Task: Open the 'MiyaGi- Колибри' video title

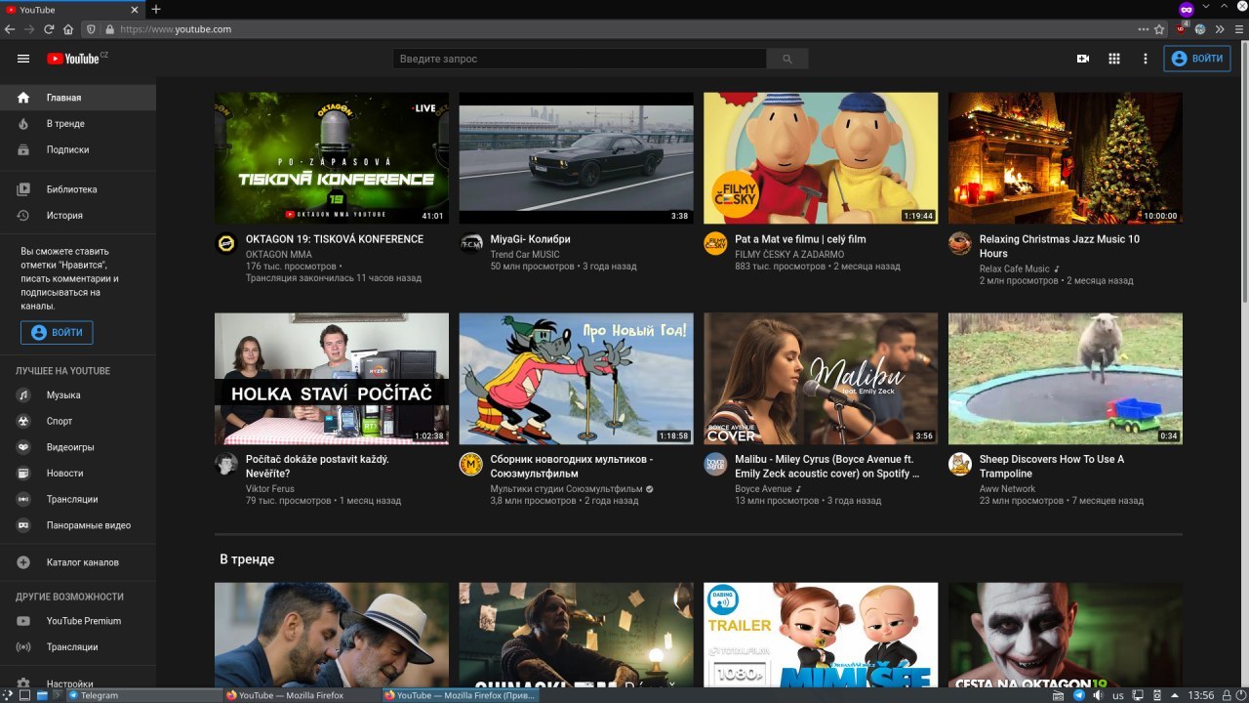Action: coord(530,239)
